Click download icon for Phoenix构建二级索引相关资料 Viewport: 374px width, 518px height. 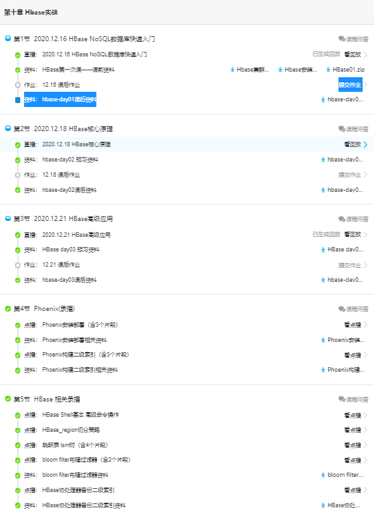coord(323,370)
